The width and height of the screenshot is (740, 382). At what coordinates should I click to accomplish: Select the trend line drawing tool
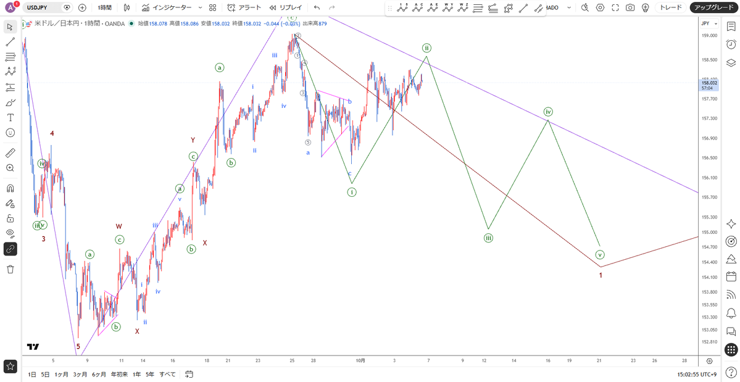[x=10, y=42]
